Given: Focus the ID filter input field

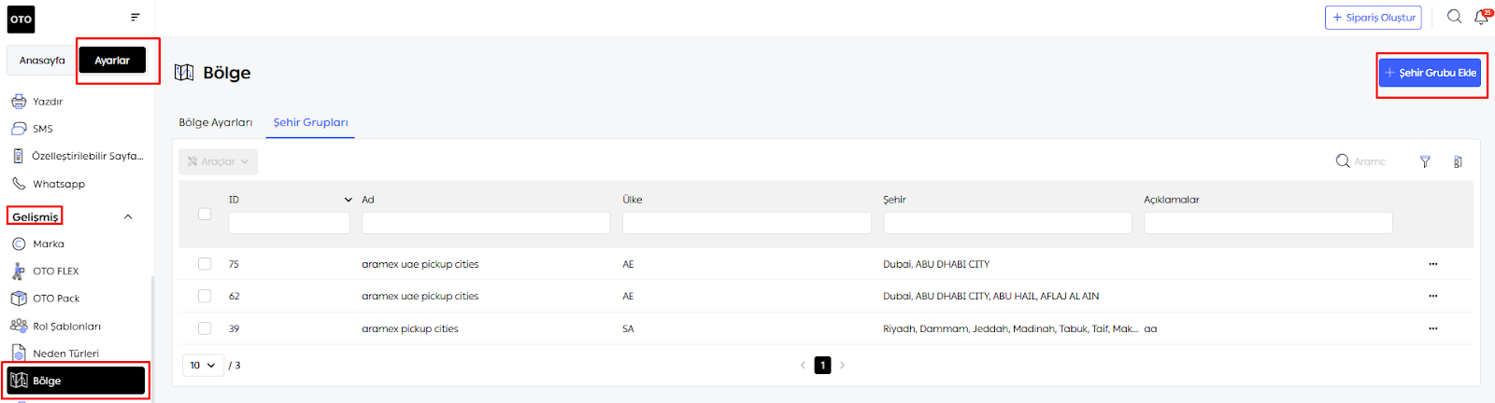Looking at the screenshot, I should [x=289, y=223].
